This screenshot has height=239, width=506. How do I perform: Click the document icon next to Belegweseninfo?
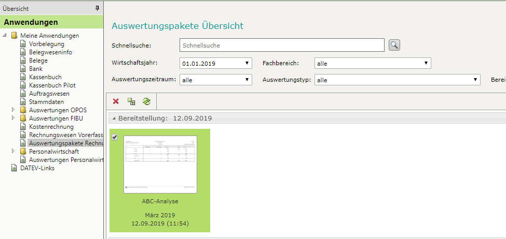point(23,52)
